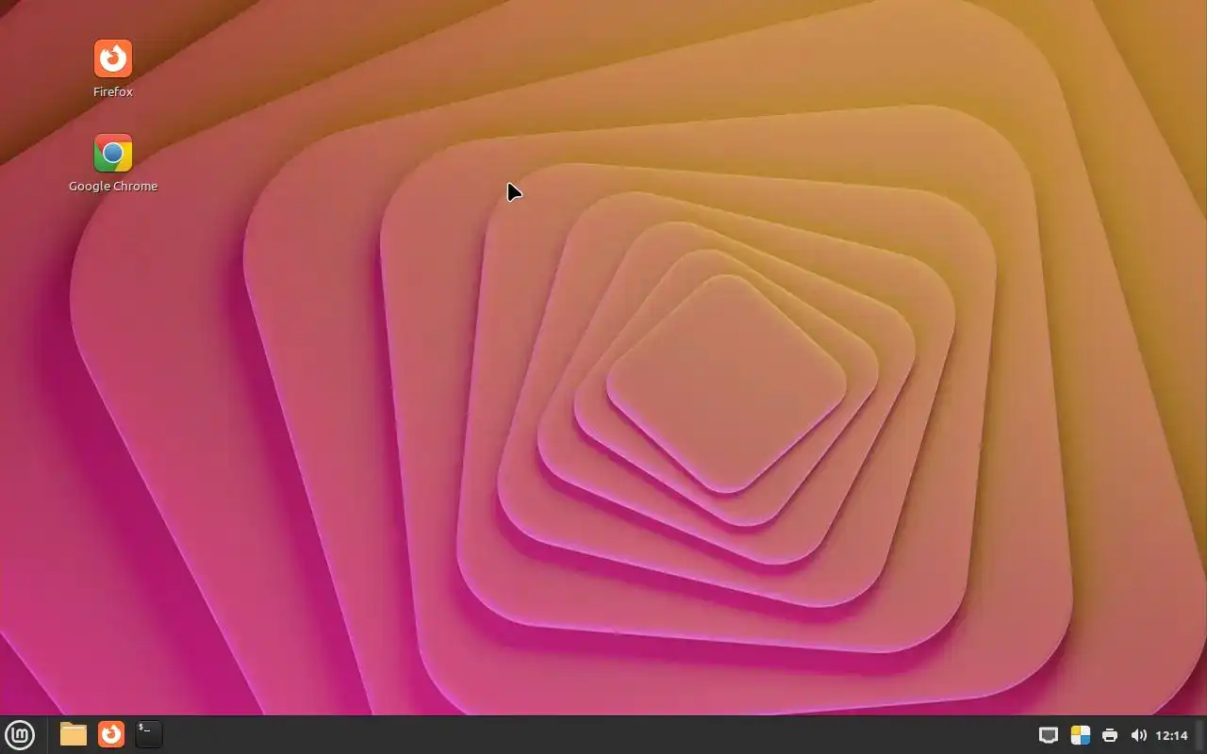Viewport: 1207px width, 754px height.
Task: Open the Firefox desktop shortcut icon
Action: (113, 58)
